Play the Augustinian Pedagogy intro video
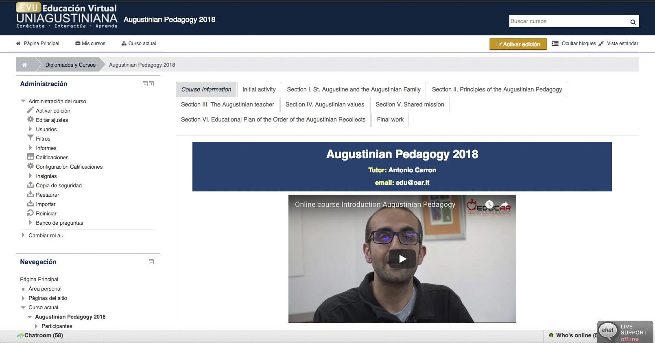This screenshot has height=343, width=655. pos(402,259)
